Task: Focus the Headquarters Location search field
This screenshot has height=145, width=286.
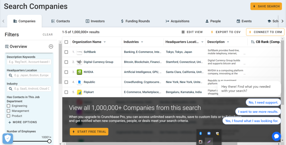Action: coord(29,75)
